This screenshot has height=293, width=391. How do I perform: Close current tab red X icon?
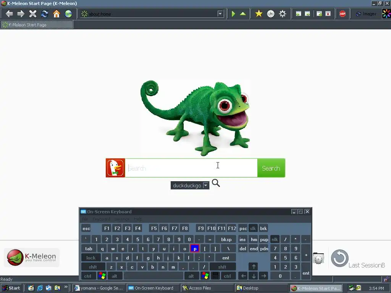(328, 14)
